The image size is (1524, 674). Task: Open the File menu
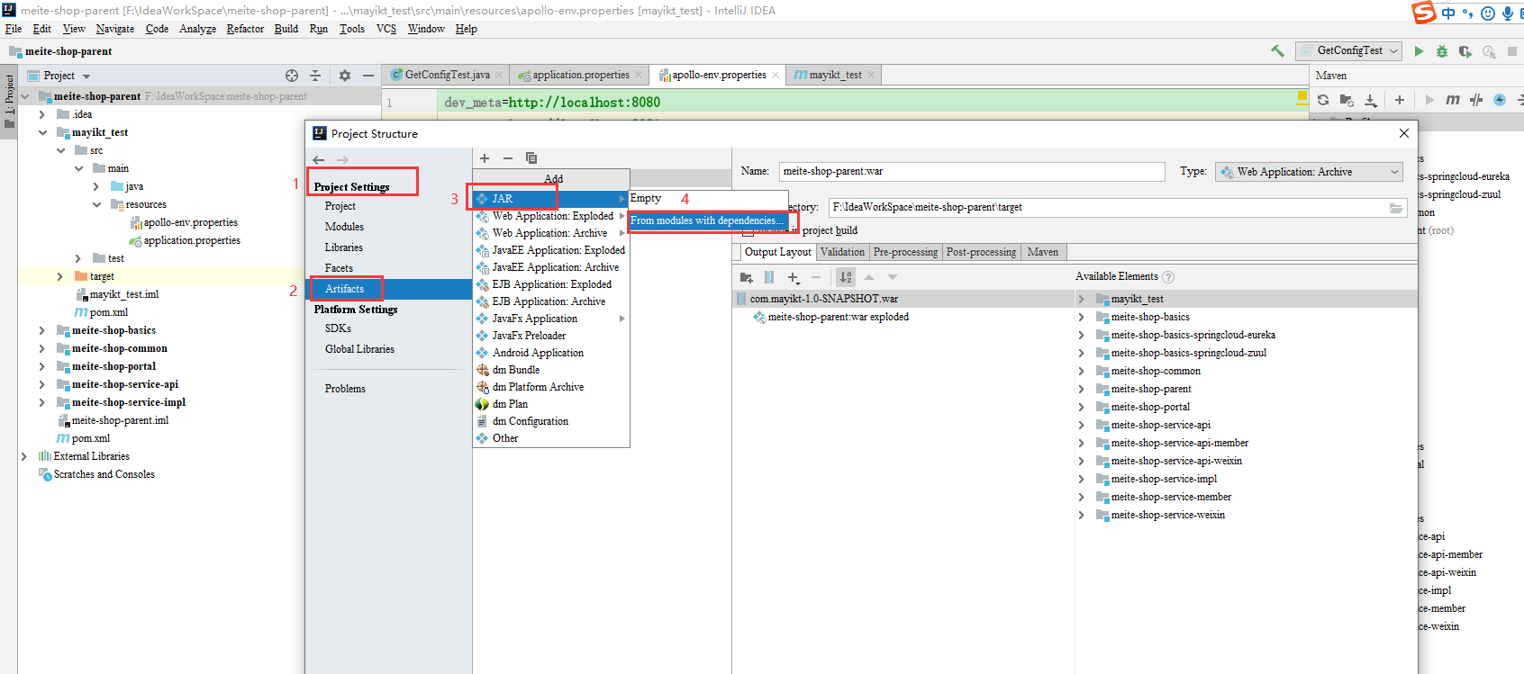(14, 29)
